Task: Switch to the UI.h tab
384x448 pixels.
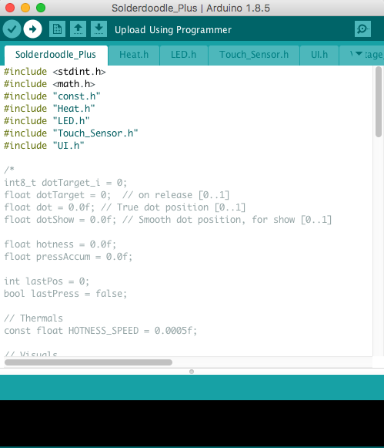Action: point(319,55)
